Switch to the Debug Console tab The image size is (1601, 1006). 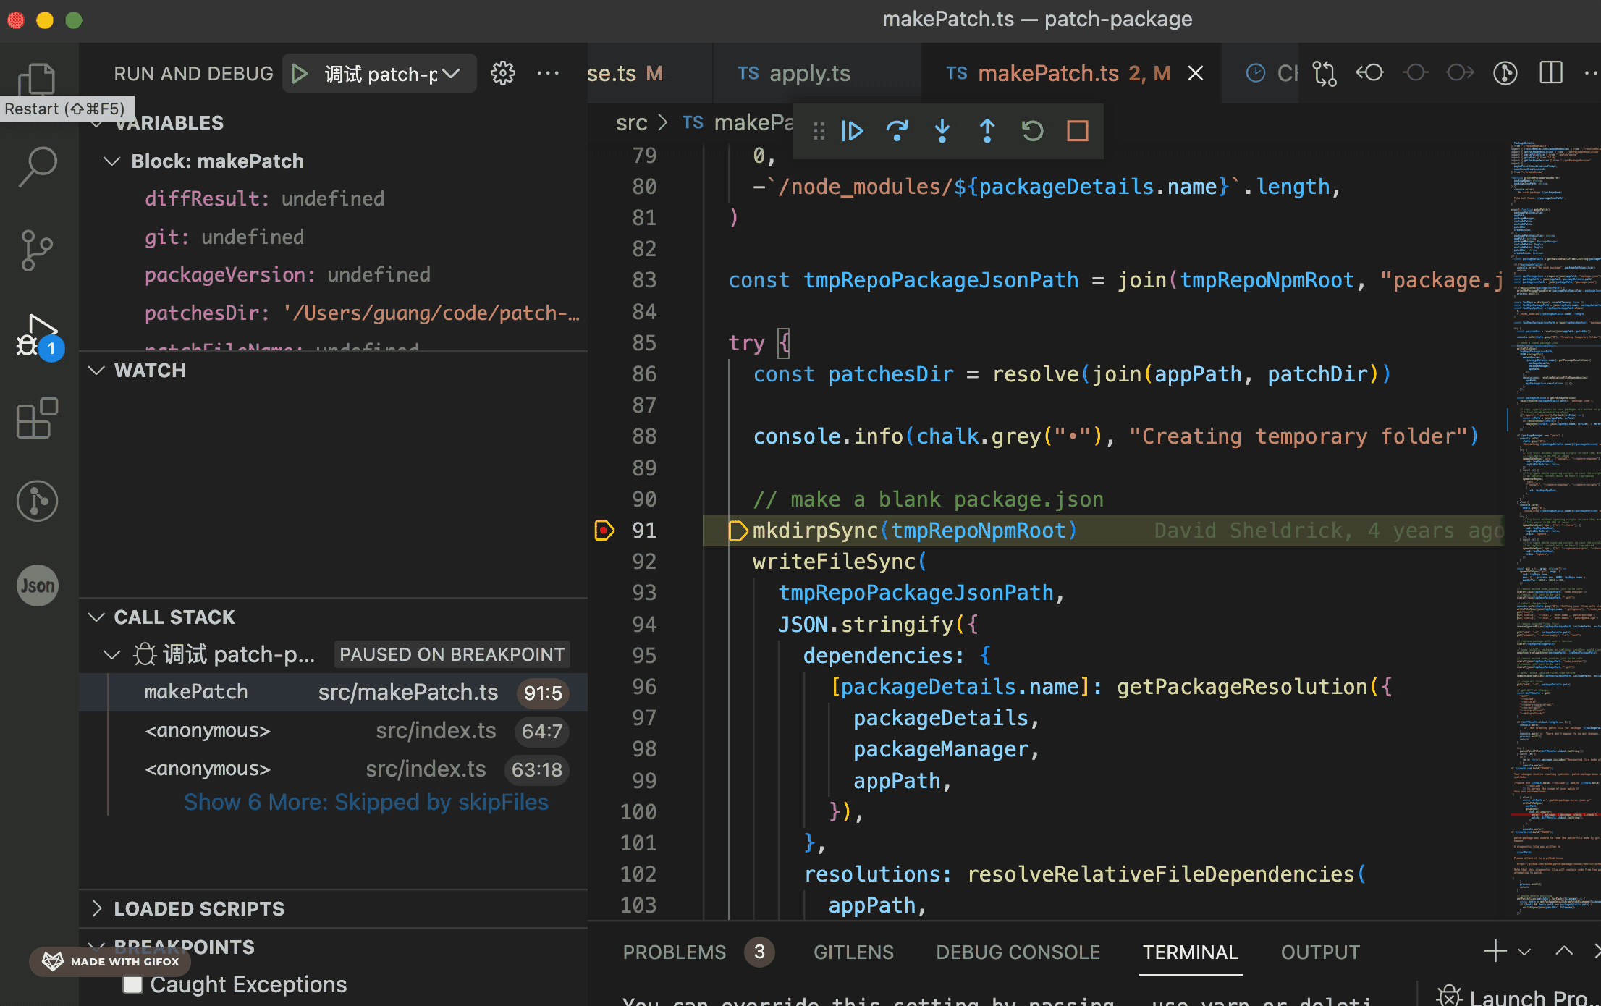pyautogui.click(x=1018, y=952)
